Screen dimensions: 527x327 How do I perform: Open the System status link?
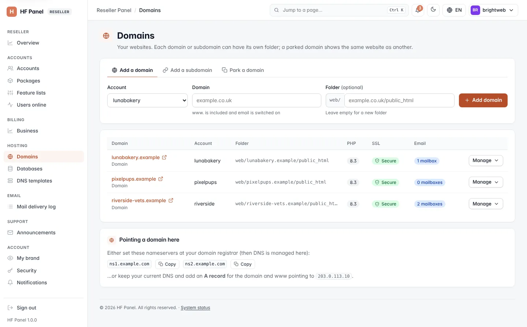(195, 308)
